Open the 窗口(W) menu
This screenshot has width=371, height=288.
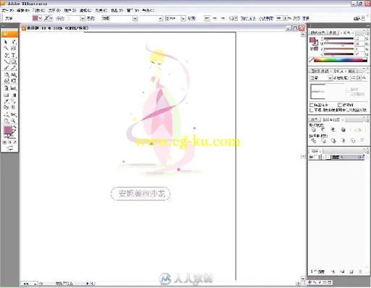133,10
